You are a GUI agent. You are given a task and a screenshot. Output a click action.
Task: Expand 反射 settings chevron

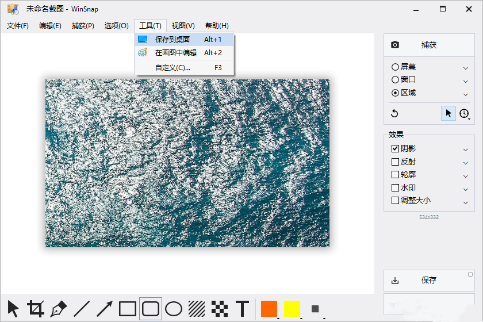pos(465,163)
